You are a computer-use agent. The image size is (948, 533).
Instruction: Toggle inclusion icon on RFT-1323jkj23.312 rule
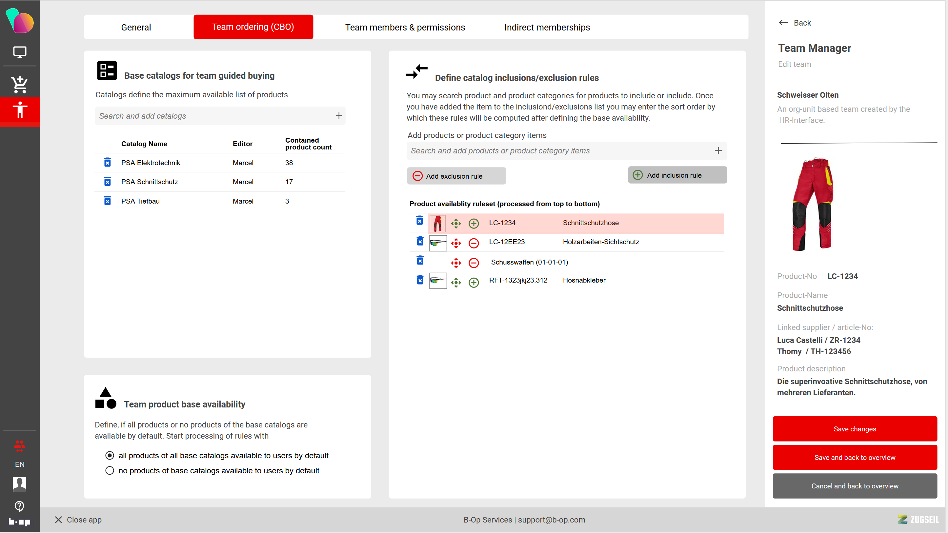[474, 282]
